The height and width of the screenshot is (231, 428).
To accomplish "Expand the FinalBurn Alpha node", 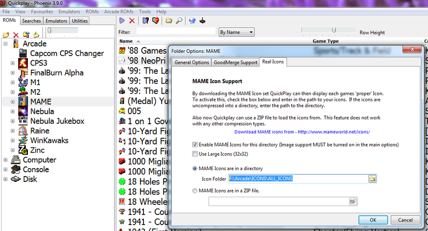I will (x=12, y=73).
